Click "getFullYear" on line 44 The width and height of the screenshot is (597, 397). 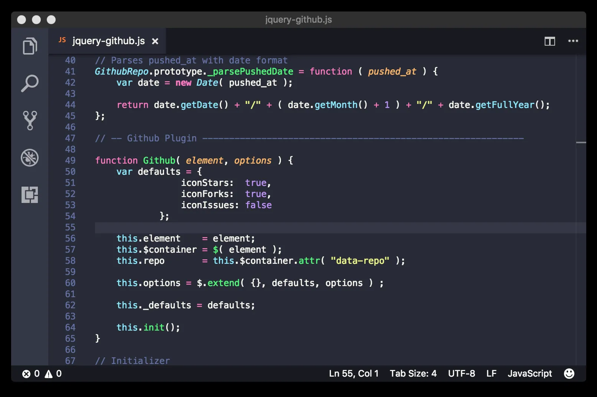pyautogui.click(x=505, y=105)
